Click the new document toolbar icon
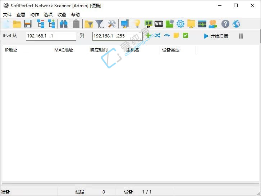The width and height of the screenshot is (261, 196). pyautogui.click(x=7, y=24)
